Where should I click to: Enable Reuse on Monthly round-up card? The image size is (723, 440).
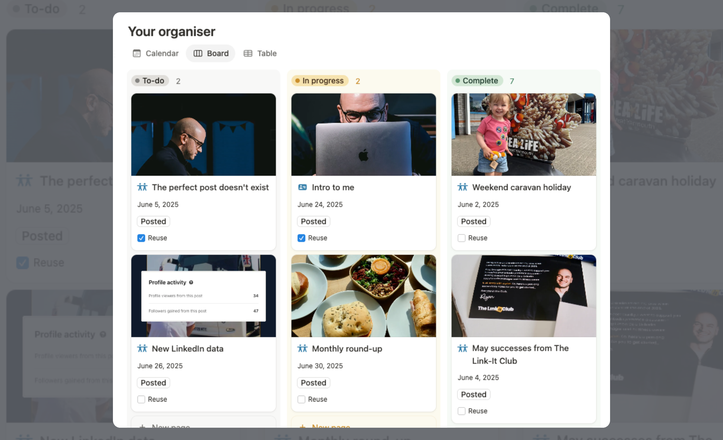tap(301, 399)
